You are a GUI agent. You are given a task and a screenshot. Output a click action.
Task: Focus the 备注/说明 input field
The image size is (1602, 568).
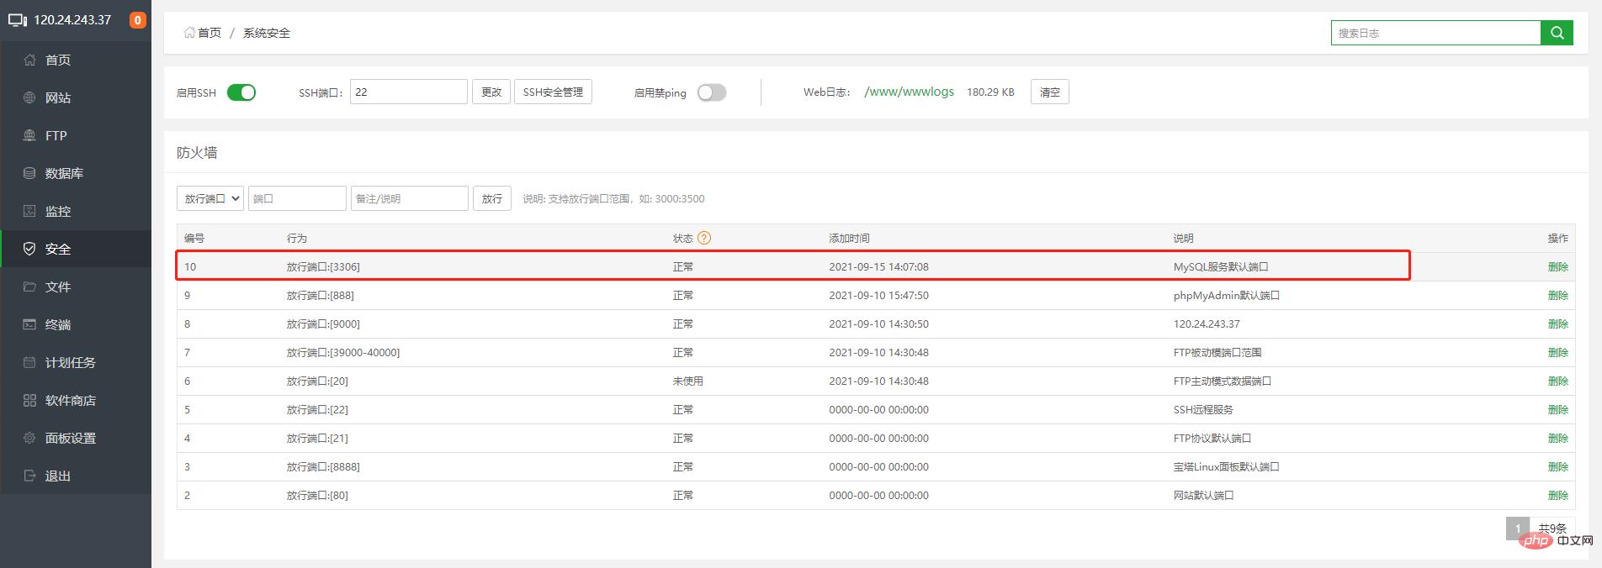pyautogui.click(x=410, y=198)
